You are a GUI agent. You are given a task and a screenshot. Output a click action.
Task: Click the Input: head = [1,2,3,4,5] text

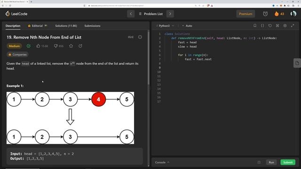tap(42, 154)
